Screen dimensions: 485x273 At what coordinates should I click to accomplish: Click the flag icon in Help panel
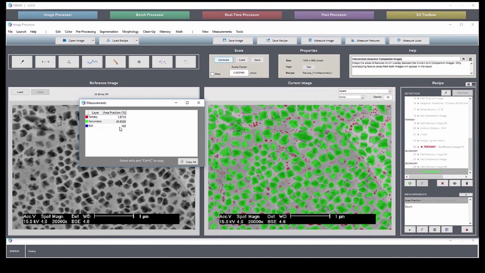[463, 59]
